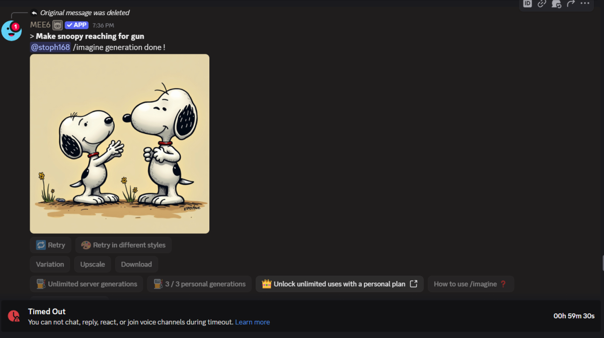Follow the Learn more timeout link
Image resolution: width=604 pixels, height=338 pixels.
252,322
